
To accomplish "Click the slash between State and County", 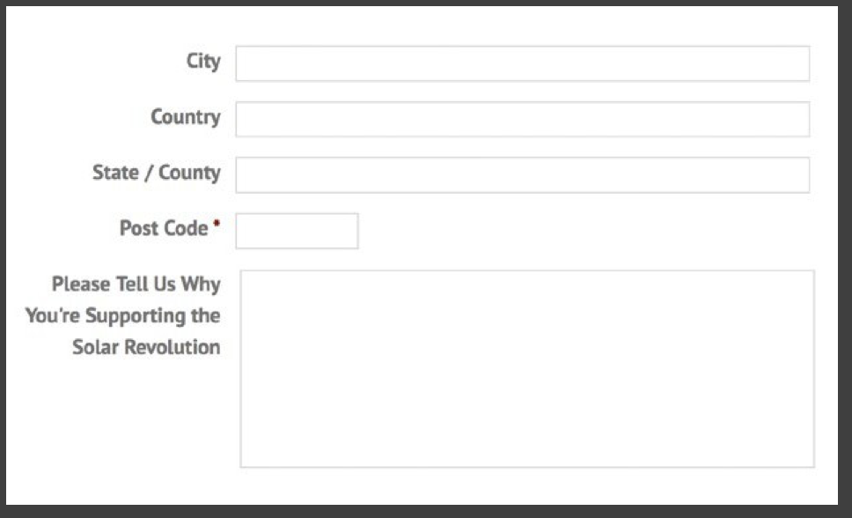I will [148, 174].
